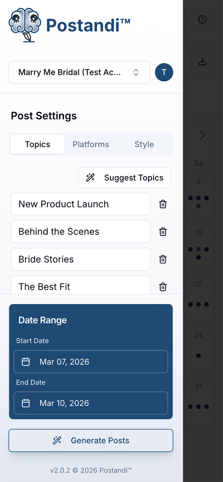Remove the Bride Stories topic
The image size is (223, 482).
[163, 259]
